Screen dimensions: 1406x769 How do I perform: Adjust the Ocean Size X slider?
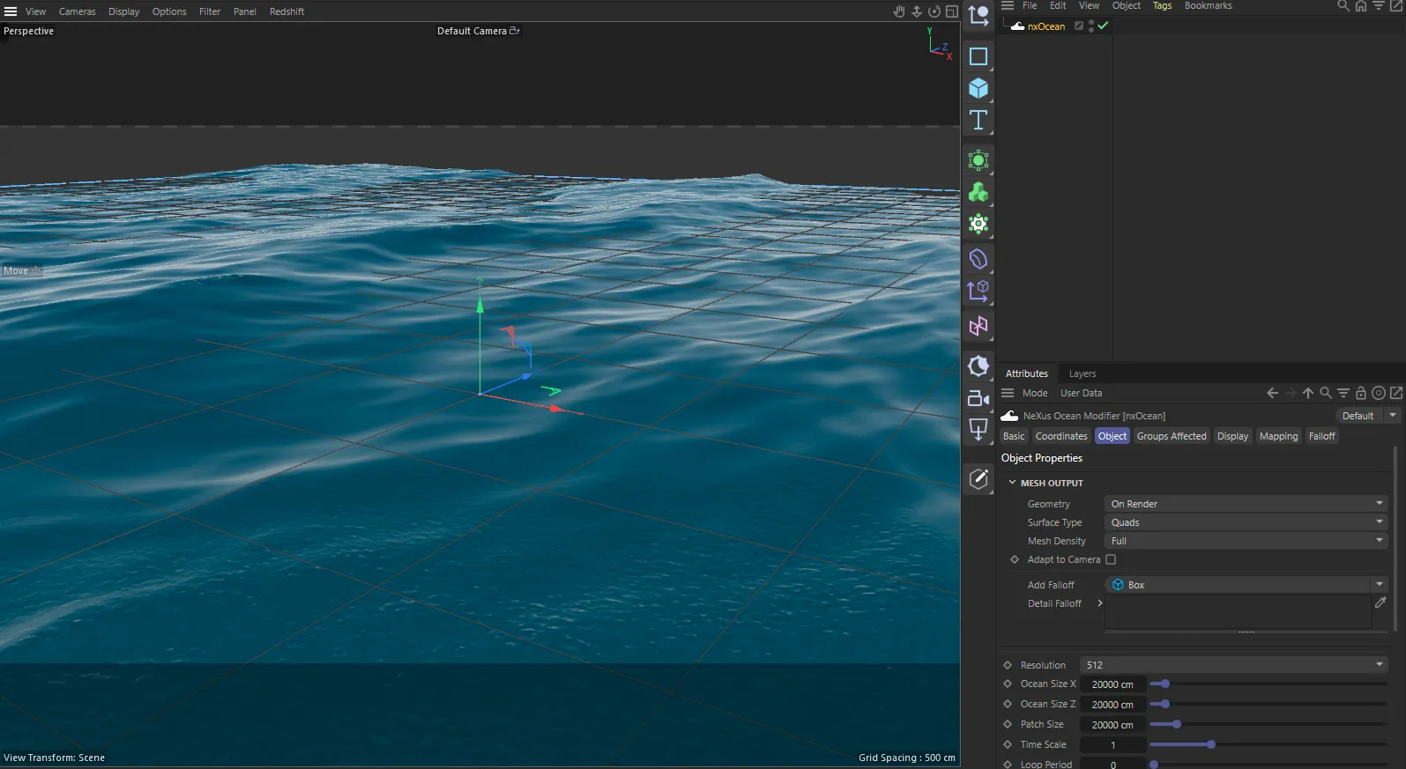[1268, 684]
